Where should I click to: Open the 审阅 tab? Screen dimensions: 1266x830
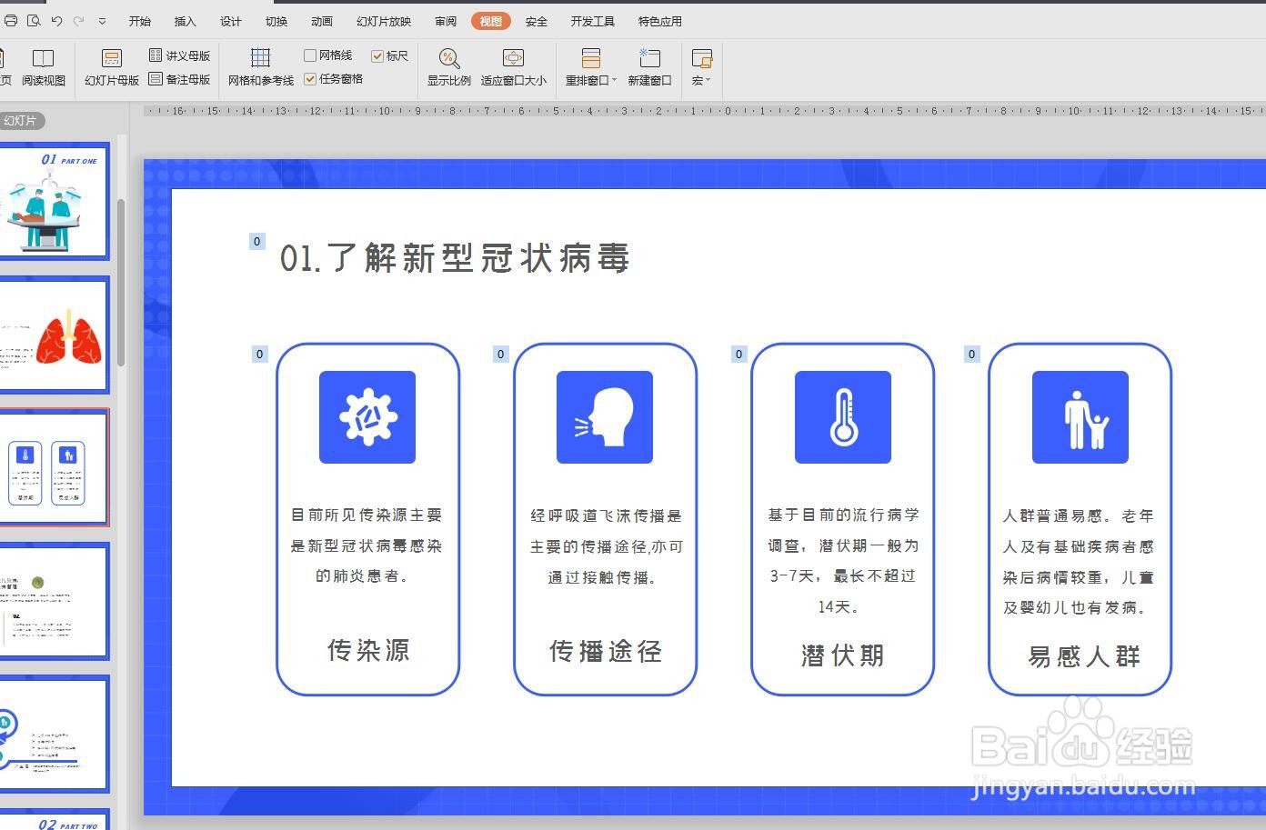(x=446, y=21)
